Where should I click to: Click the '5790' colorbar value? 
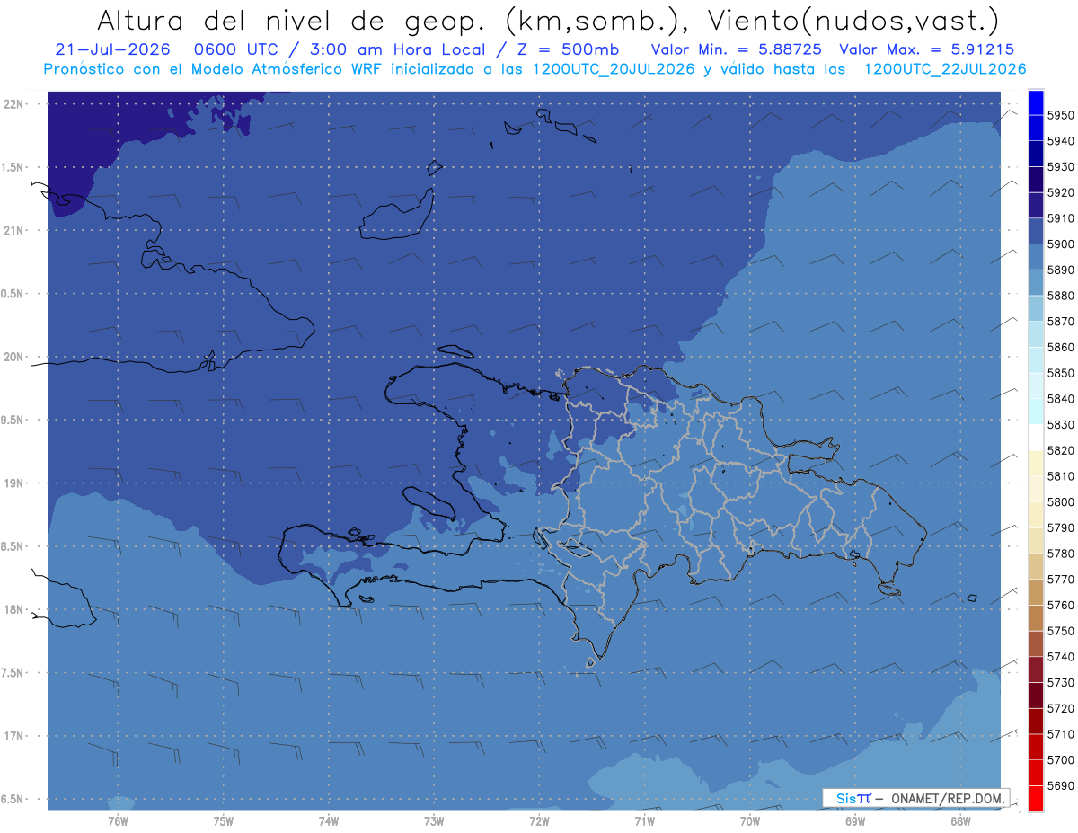pos(1061,527)
